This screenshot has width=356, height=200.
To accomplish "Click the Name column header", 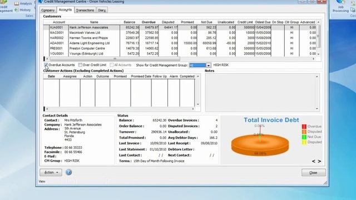I will coord(94,22).
